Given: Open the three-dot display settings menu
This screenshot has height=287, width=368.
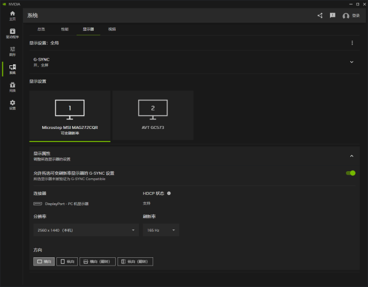Looking at the screenshot, I should pos(352,43).
